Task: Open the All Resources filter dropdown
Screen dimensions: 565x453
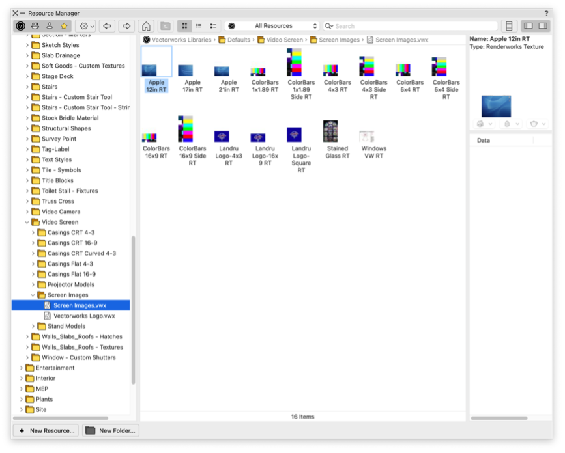Action: 272,26
